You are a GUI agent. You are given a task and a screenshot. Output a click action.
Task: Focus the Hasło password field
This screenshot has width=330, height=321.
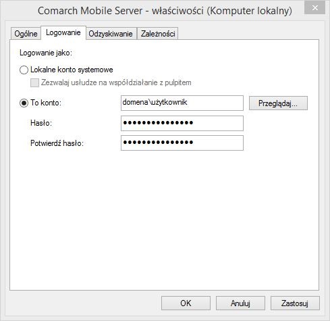click(x=182, y=123)
